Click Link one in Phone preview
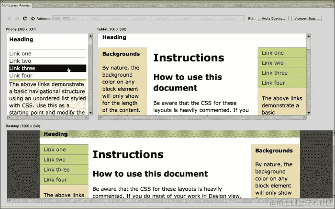The image size is (335, 209). (47, 54)
